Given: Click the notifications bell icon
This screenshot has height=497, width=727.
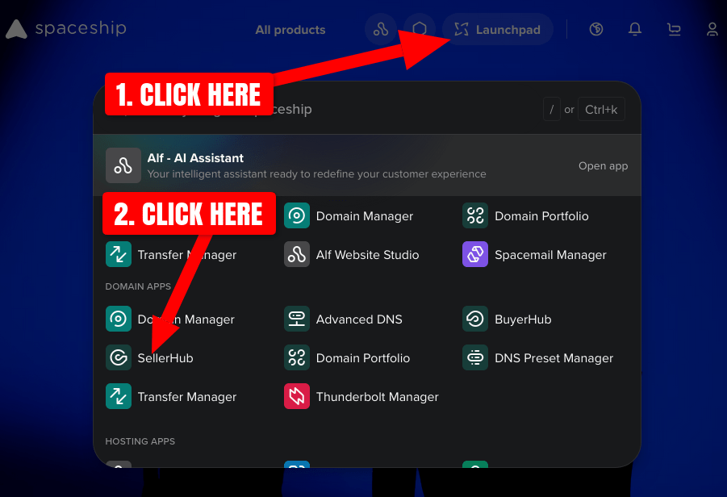Looking at the screenshot, I should 635,29.
